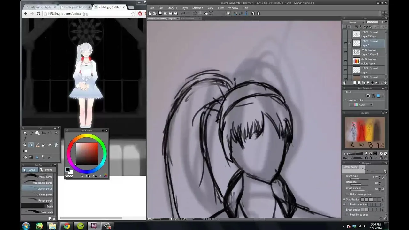Open Brush stroke slider options arrow

[x=383, y=210]
